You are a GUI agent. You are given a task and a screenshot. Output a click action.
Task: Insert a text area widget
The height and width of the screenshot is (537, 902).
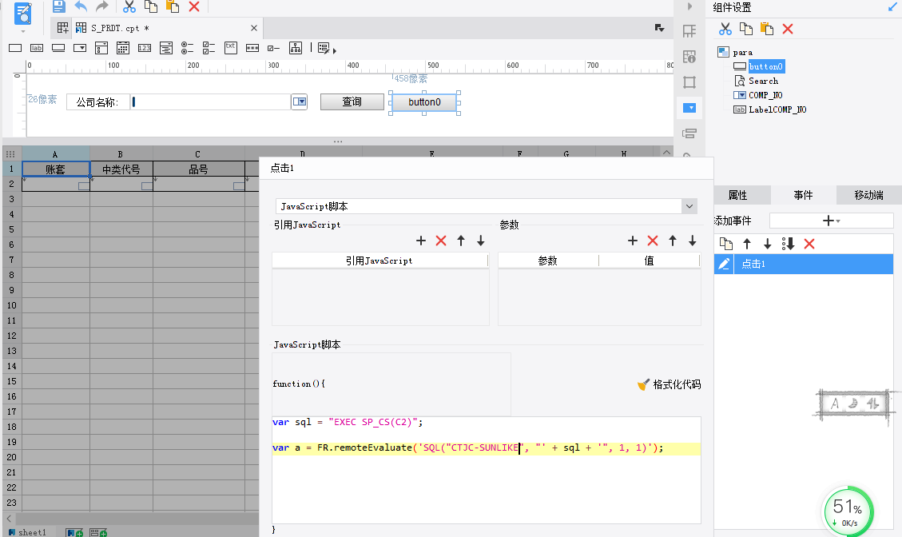pyautogui.click(x=231, y=48)
